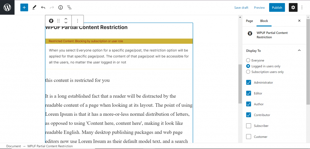Click the 'this content is restricted for you' text

[77, 80]
